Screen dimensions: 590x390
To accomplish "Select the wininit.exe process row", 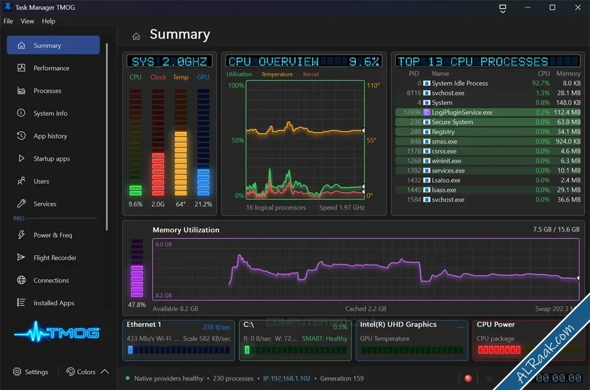I will coord(488,161).
